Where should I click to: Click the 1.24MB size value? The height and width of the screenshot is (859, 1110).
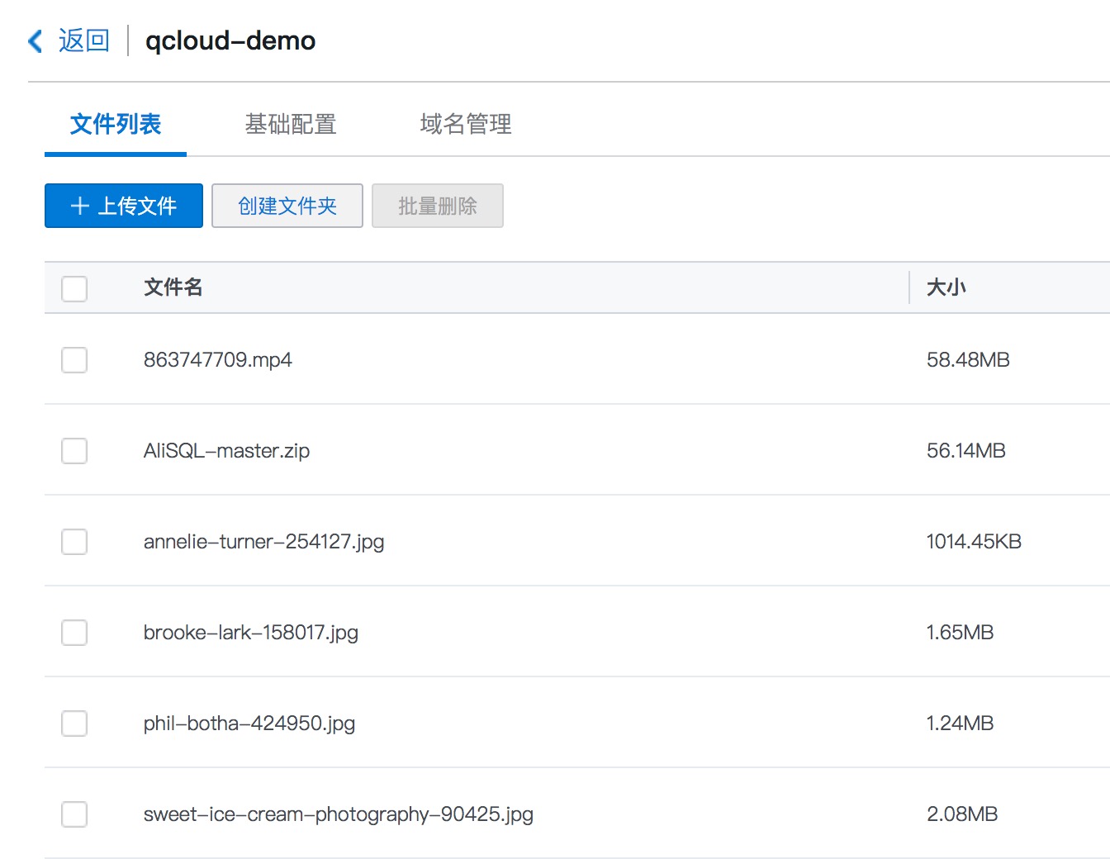coord(961,724)
